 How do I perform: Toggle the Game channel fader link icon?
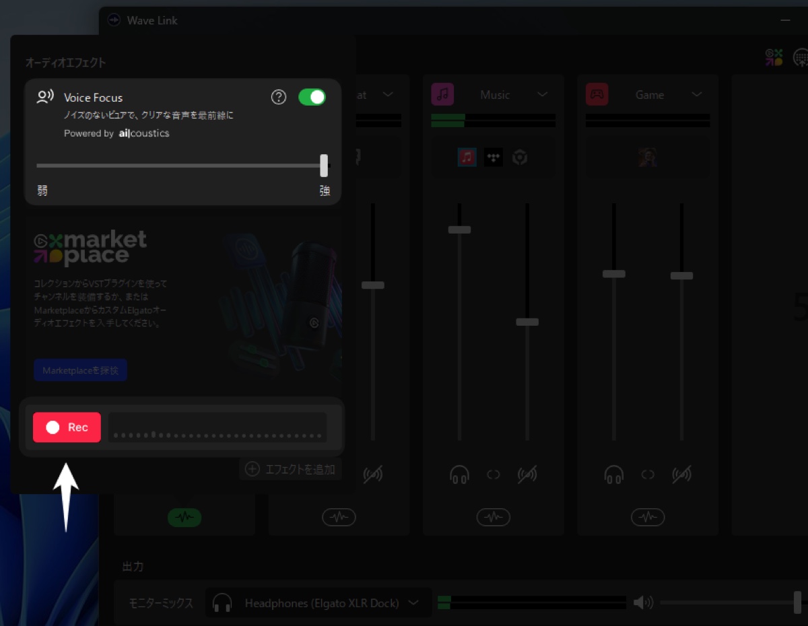(x=648, y=475)
